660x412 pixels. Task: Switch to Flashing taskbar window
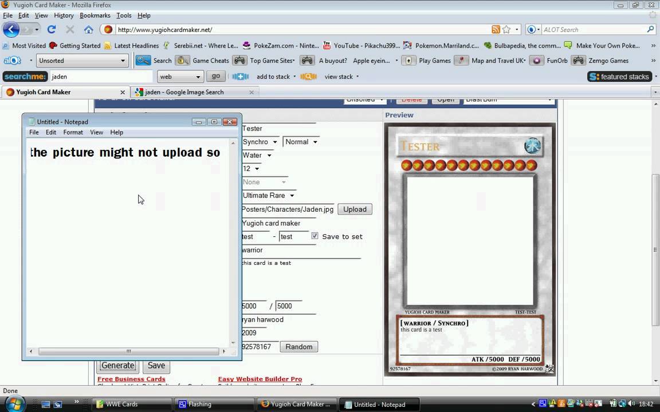pos(214,404)
